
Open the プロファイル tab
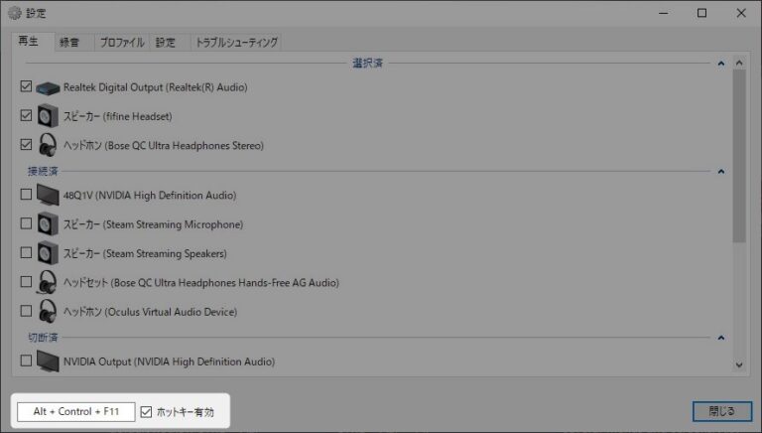point(122,43)
